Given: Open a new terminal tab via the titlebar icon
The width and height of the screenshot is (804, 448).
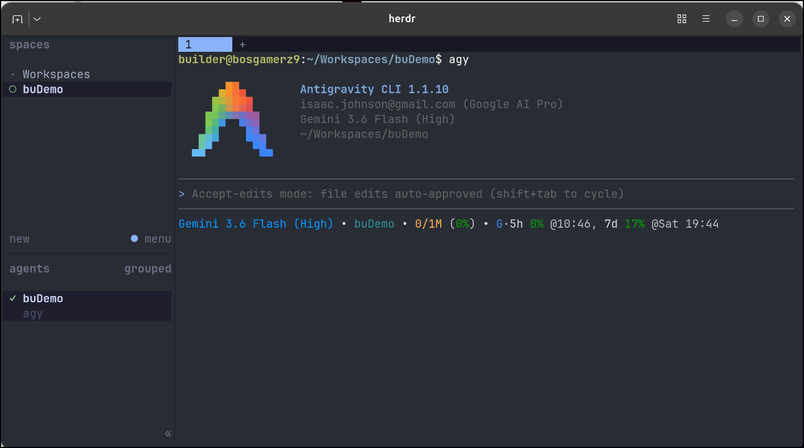Looking at the screenshot, I should pos(17,19).
